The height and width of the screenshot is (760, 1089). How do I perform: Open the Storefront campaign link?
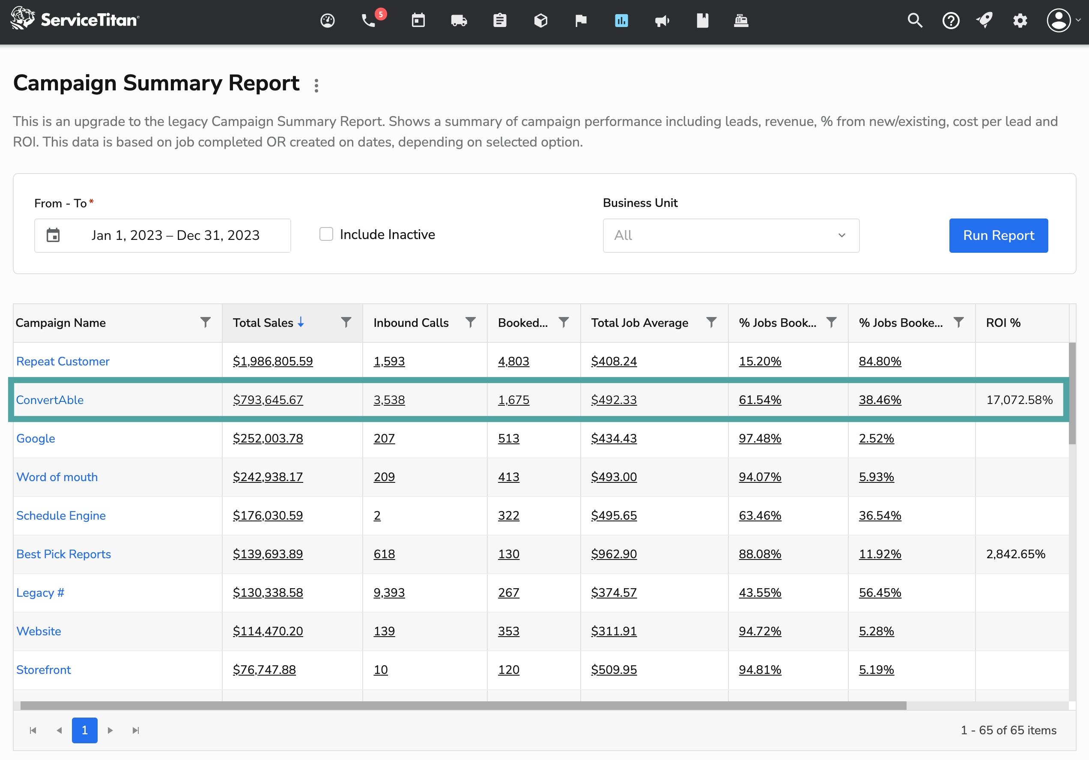(x=43, y=670)
